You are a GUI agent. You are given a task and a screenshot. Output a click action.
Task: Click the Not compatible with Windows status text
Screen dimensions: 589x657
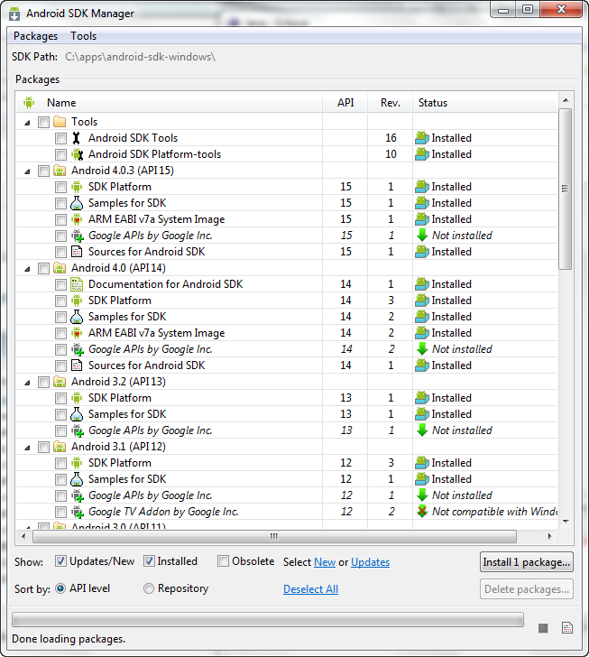point(495,512)
